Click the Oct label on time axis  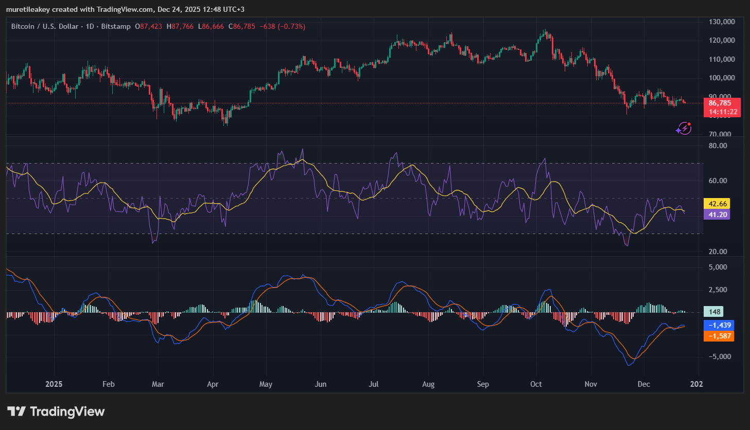click(x=536, y=384)
